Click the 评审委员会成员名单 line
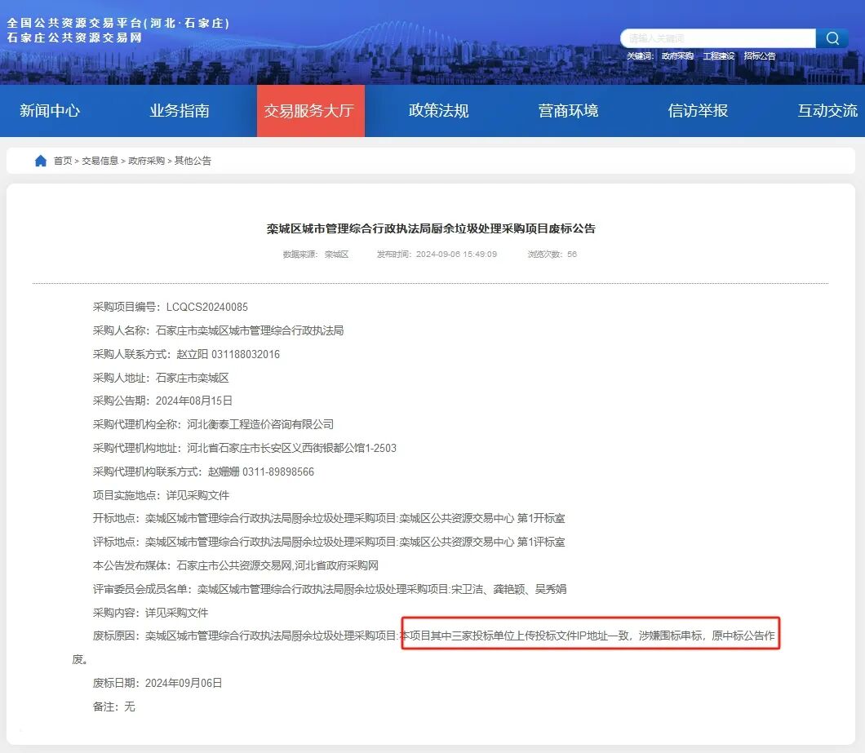The image size is (865, 753). pos(330,589)
